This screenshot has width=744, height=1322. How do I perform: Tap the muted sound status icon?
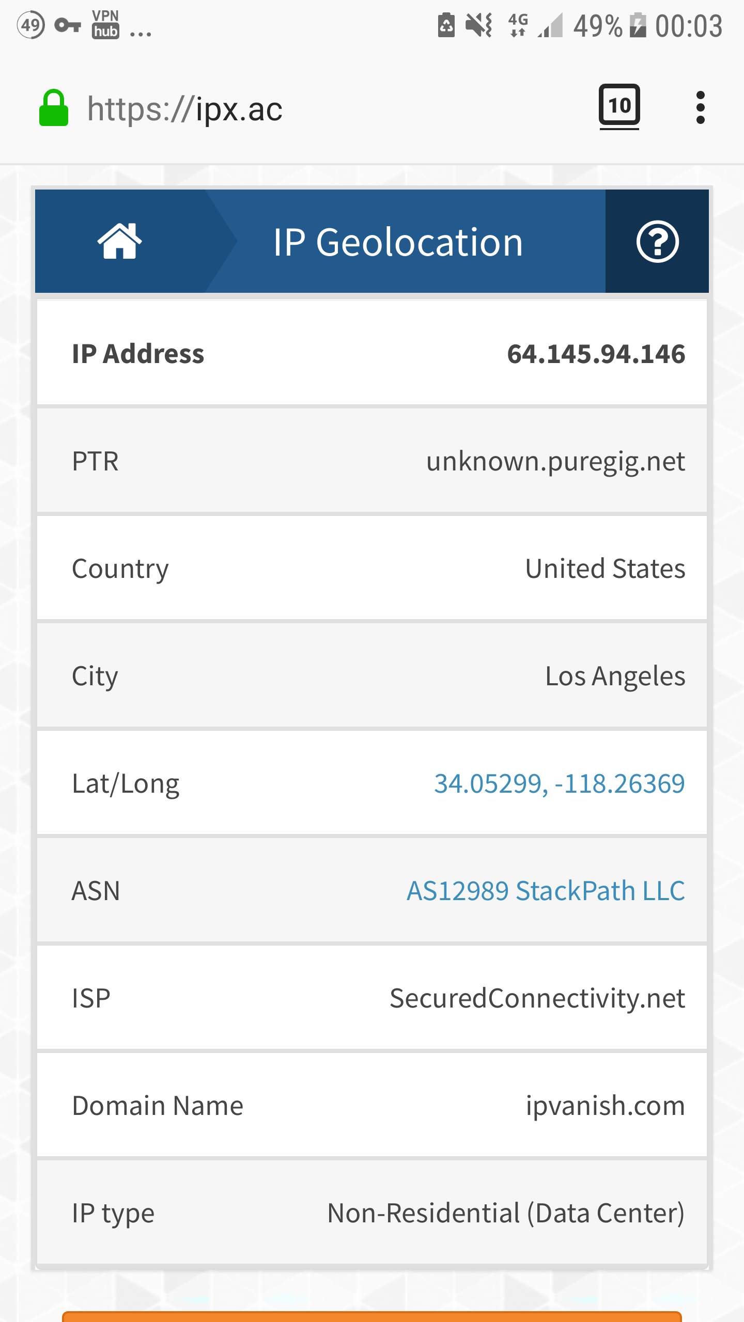click(x=479, y=25)
